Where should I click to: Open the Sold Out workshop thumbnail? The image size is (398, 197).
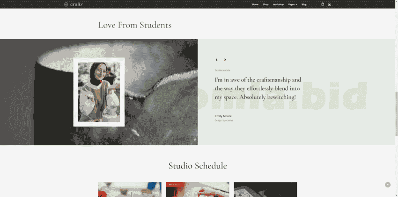point(198,190)
